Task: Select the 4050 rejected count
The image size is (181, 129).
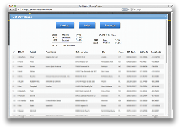Action: pyautogui.click(x=55, y=40)
